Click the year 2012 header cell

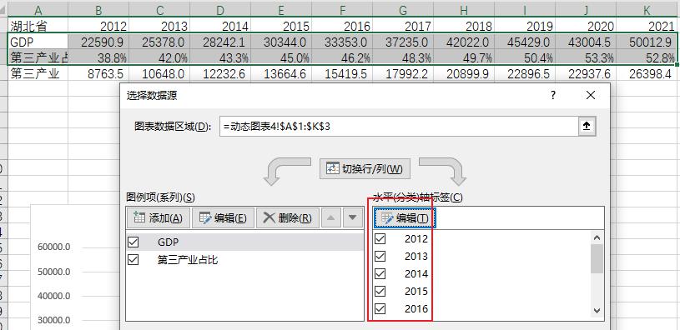tap(98, 26)
